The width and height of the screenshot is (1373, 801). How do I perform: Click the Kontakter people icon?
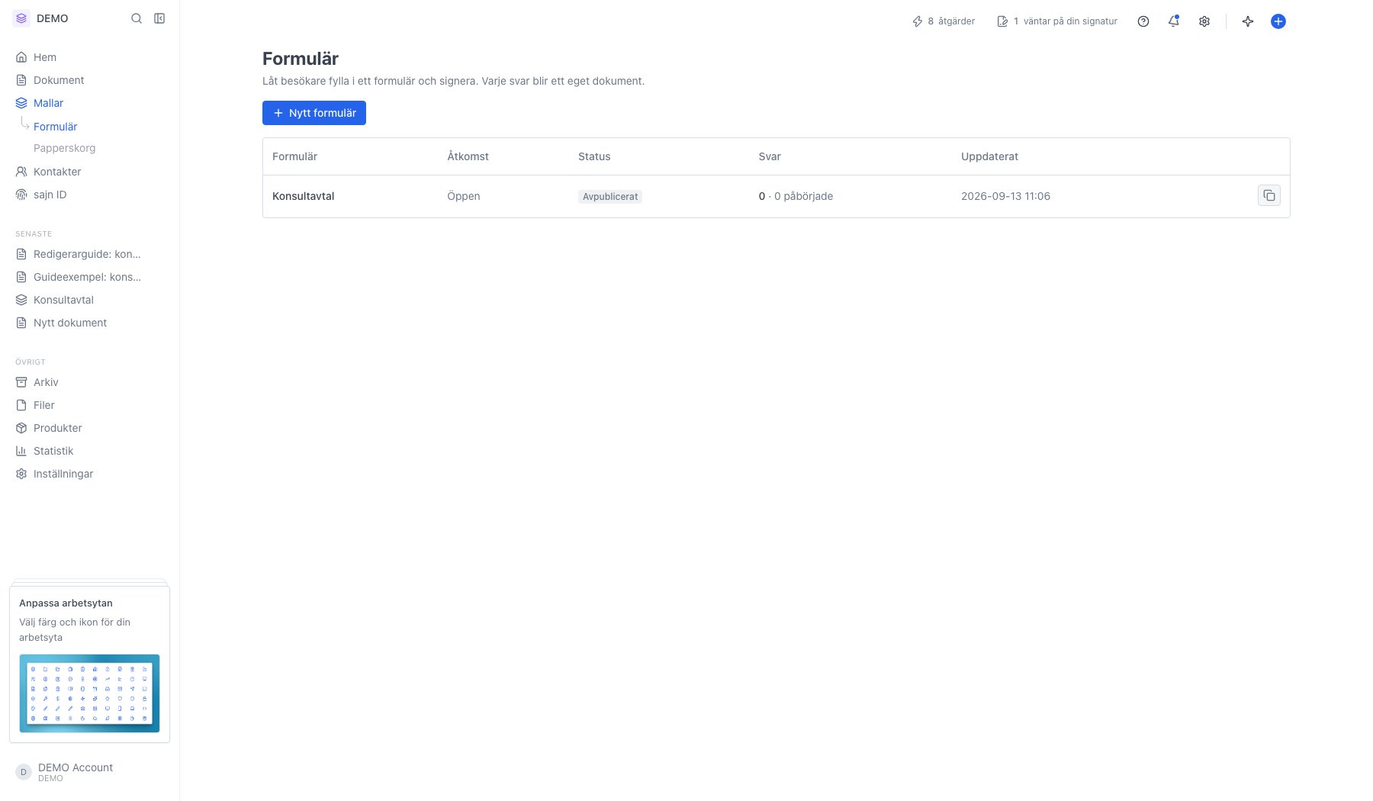pyautogui.click(x=21, y=172)
